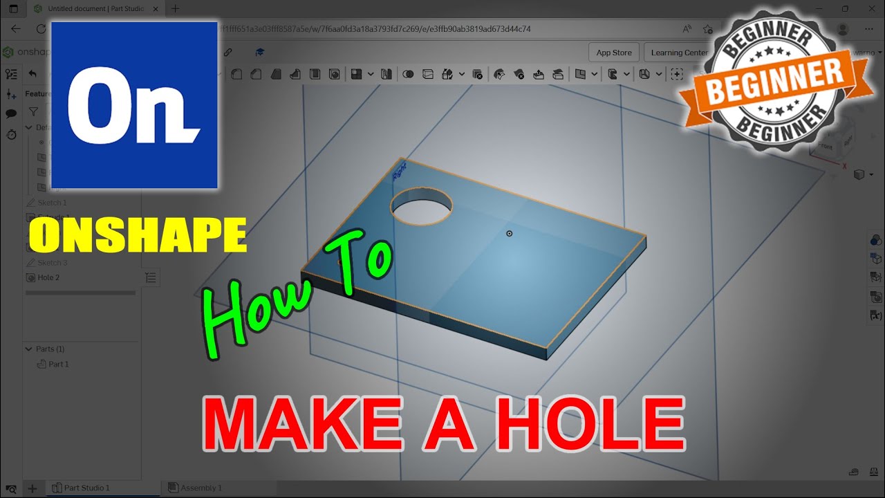Toggle the list view panel handle icon
Screen dimensions: 885x498
coord(151,277)
